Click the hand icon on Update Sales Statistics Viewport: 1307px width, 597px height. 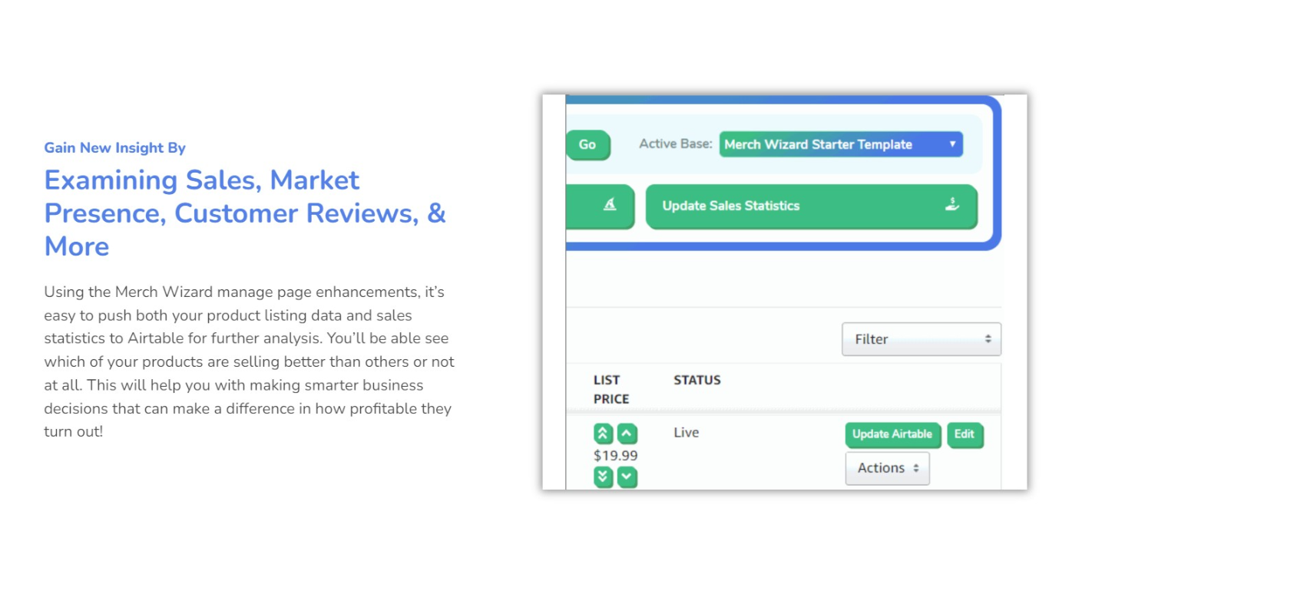pos(952,205)
